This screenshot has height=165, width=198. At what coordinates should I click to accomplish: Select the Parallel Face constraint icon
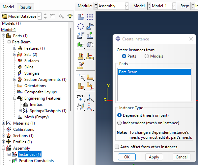[81, 45]
